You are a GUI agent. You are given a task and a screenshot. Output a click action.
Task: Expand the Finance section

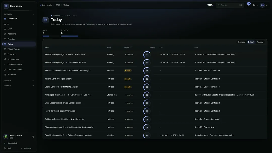coord(33,85)
